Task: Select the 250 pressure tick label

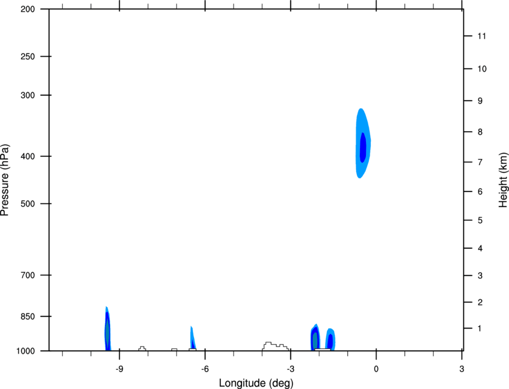Action: point(28,56)
